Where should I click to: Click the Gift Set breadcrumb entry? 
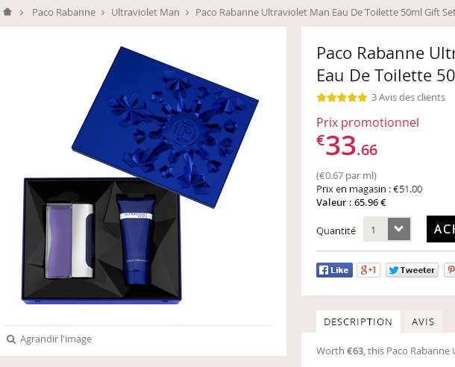tap(324, 12)
